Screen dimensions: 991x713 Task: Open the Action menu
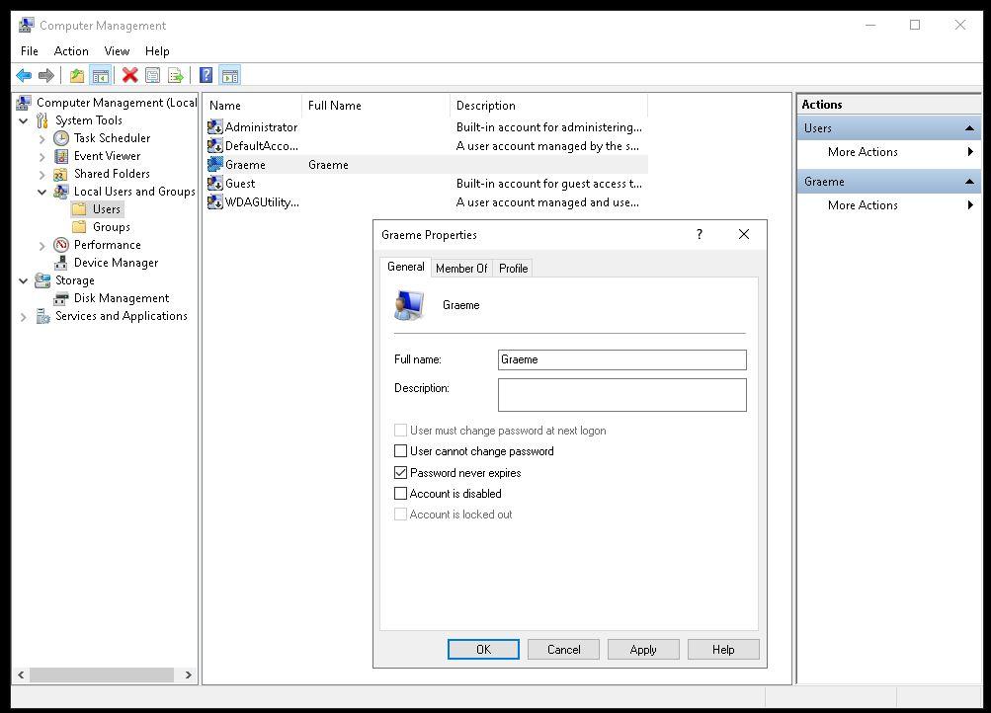71,50
